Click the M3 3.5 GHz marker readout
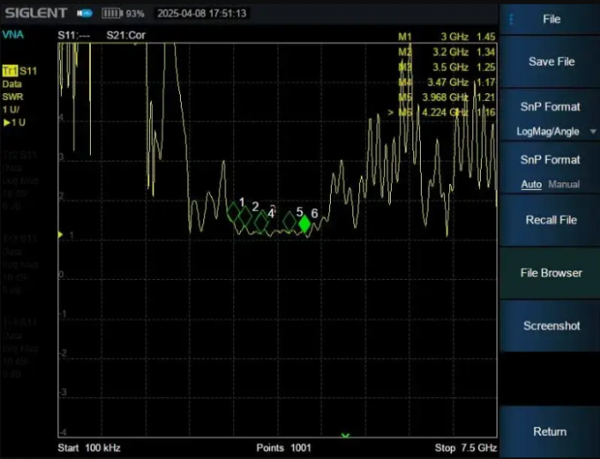Viewport: 600px width, 459px height. tap(447, 68)
